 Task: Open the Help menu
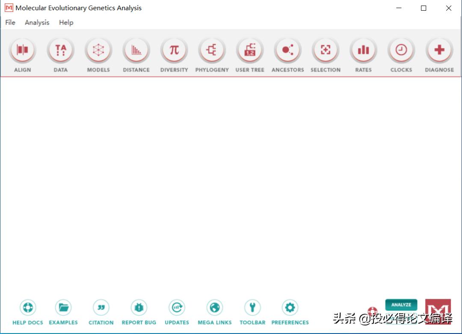click(66, 22)
